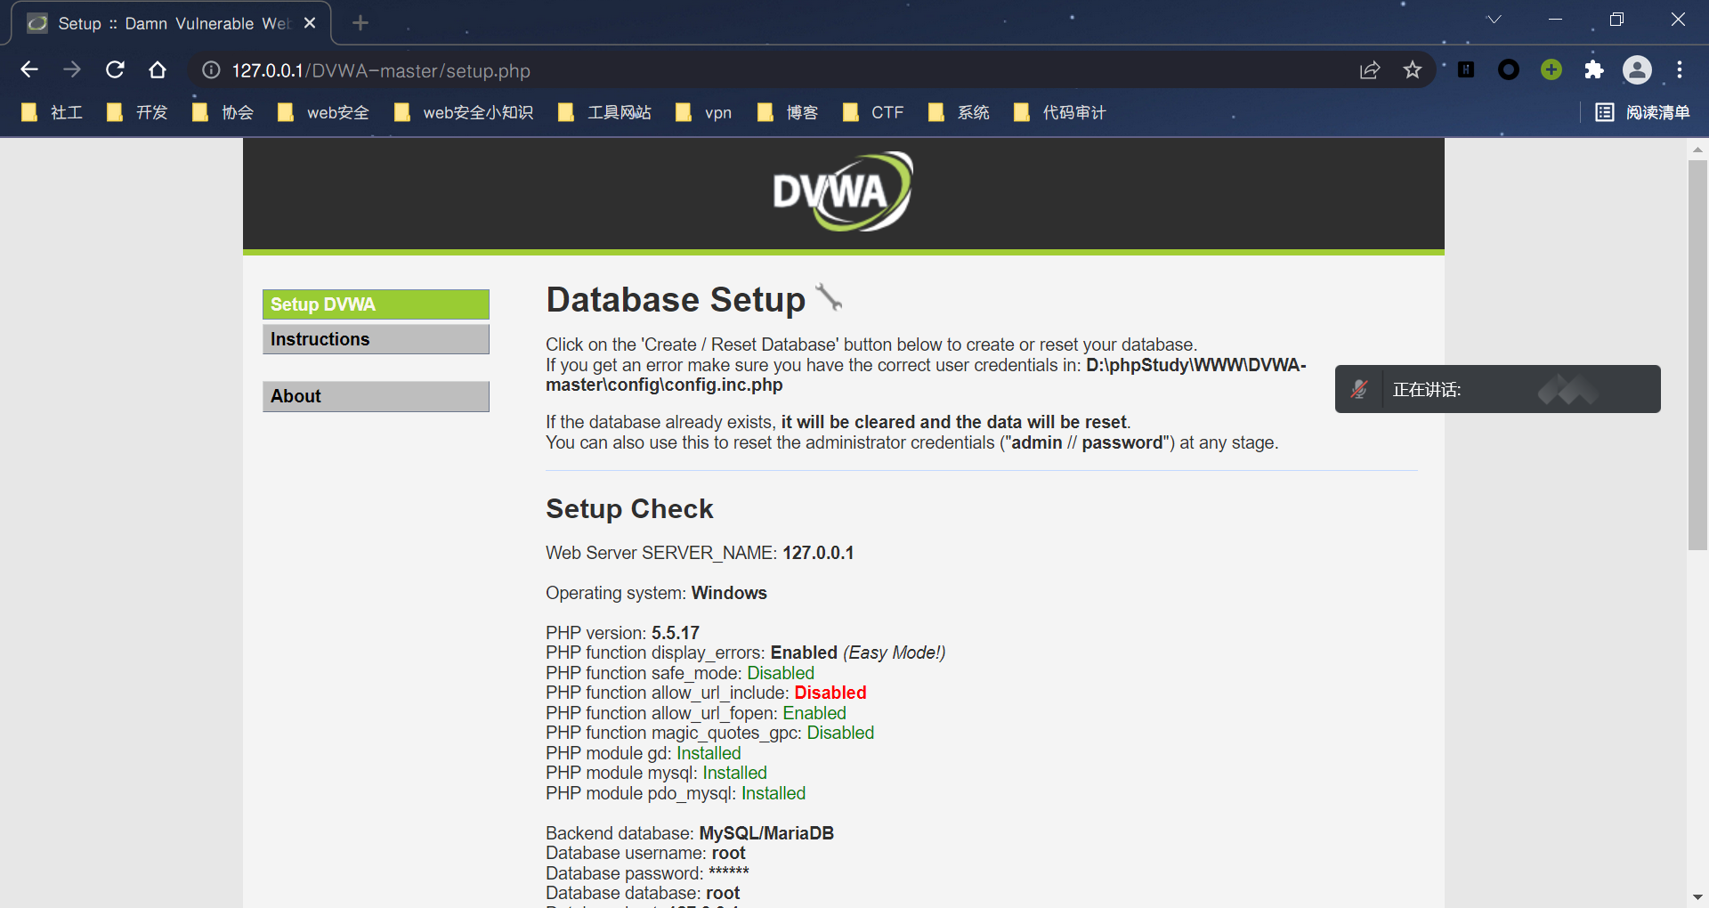Open the web安全小知识 bookmark folder
Screen dimensions: 1709x908
pos(464,112)
